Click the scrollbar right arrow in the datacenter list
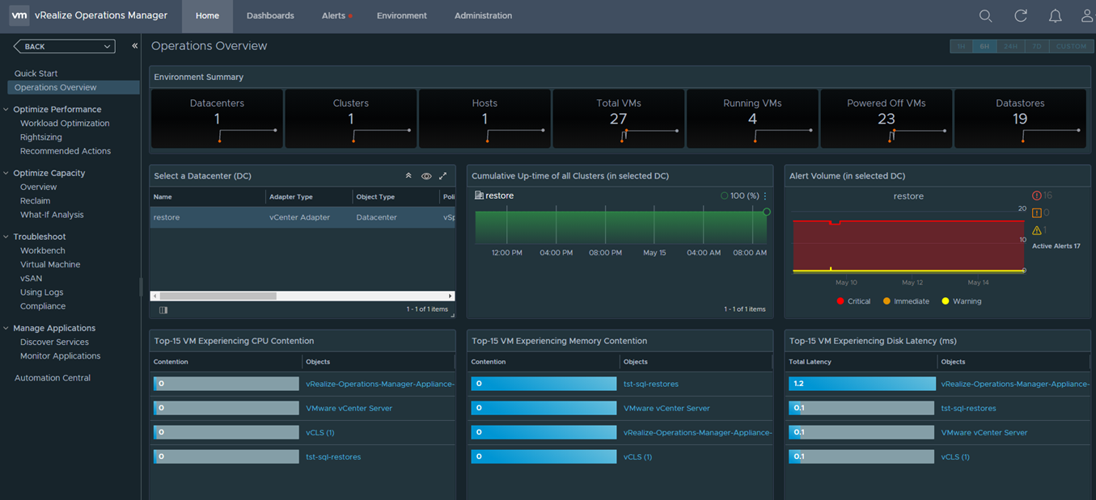The width and height of the screenshot is (1096, 500). coord(451,296)
